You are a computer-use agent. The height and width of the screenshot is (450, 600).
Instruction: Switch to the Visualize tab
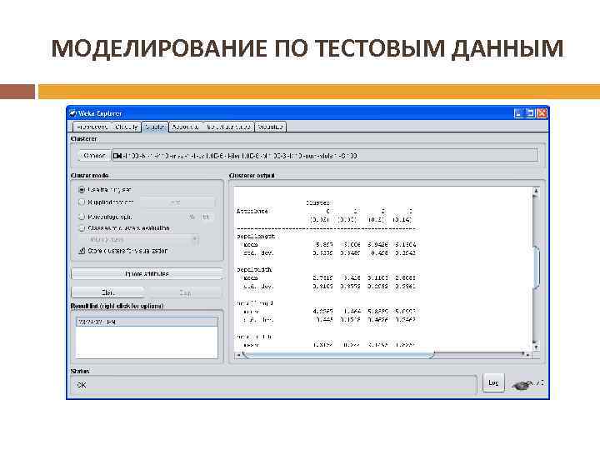[x=271, y=127]
